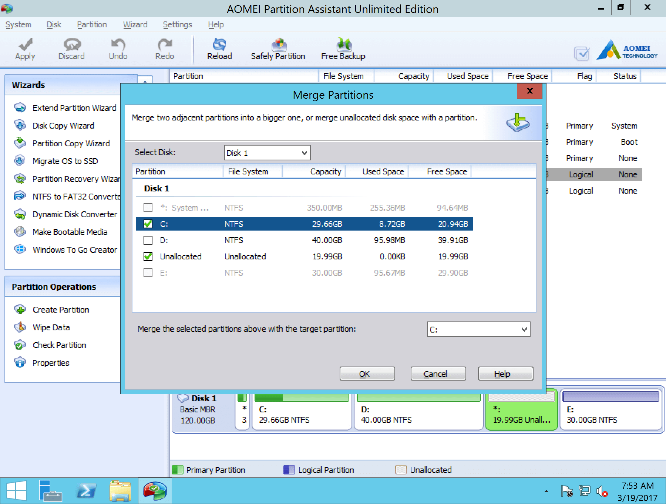Image resolution: width=666 pixels, height=504 pixels.
Task: Open the Wizard menu
Action: (x=135, y=24)
